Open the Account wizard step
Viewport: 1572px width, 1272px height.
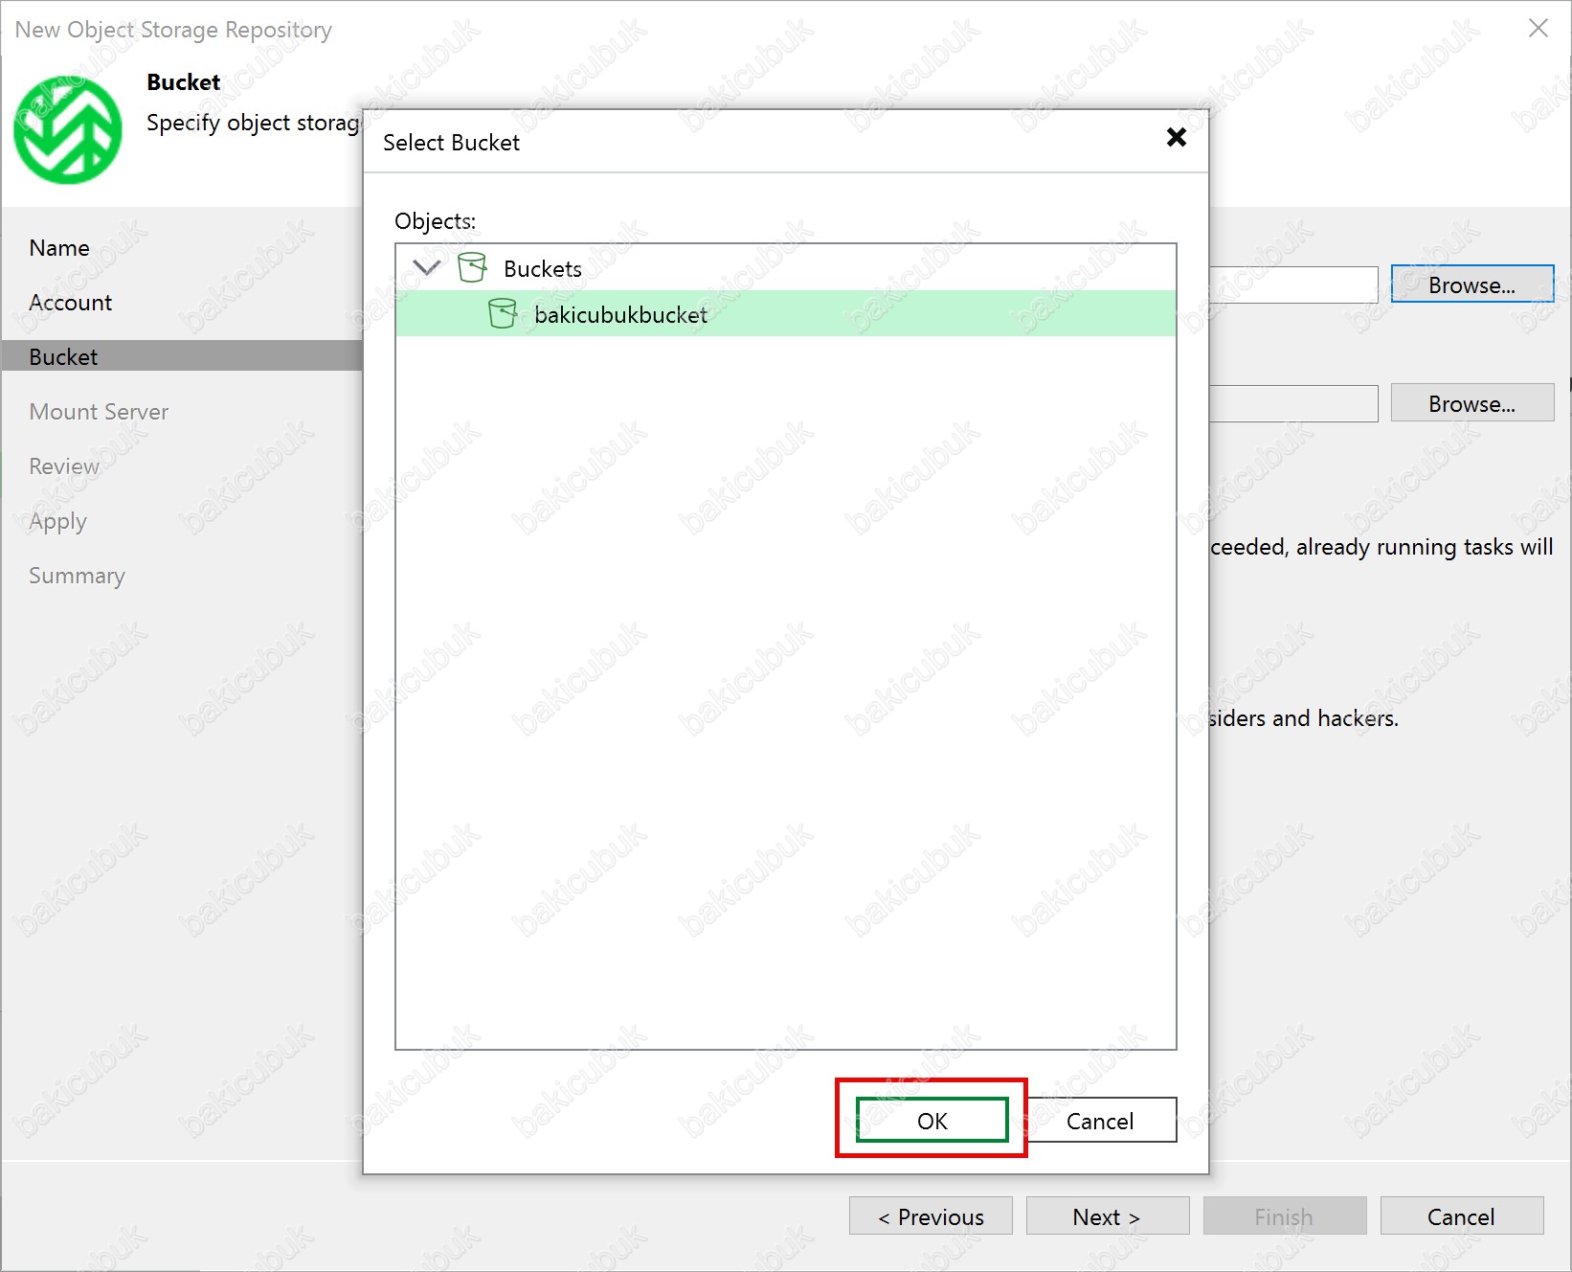coord(71,303)
